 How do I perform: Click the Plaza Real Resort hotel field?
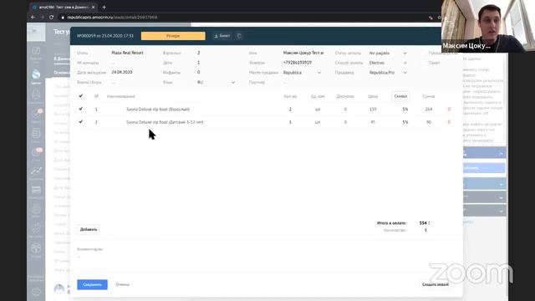127,53
